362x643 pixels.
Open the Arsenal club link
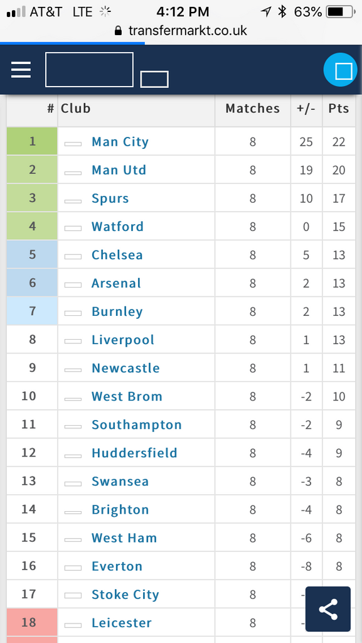116,283
